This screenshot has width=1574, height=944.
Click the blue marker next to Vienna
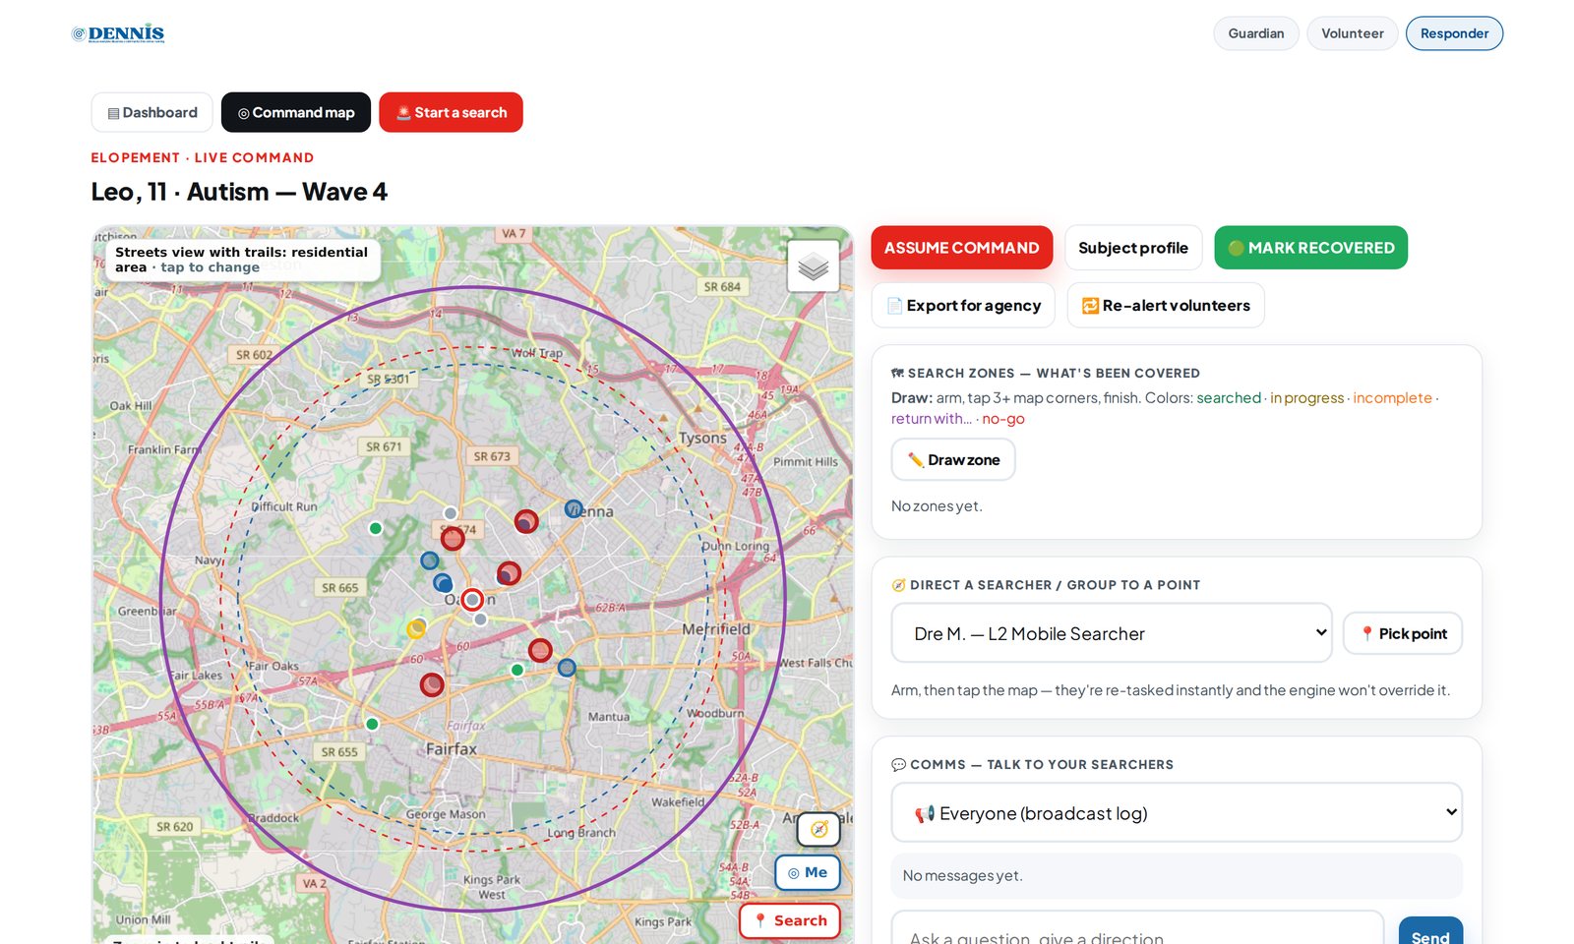(574, 508)
